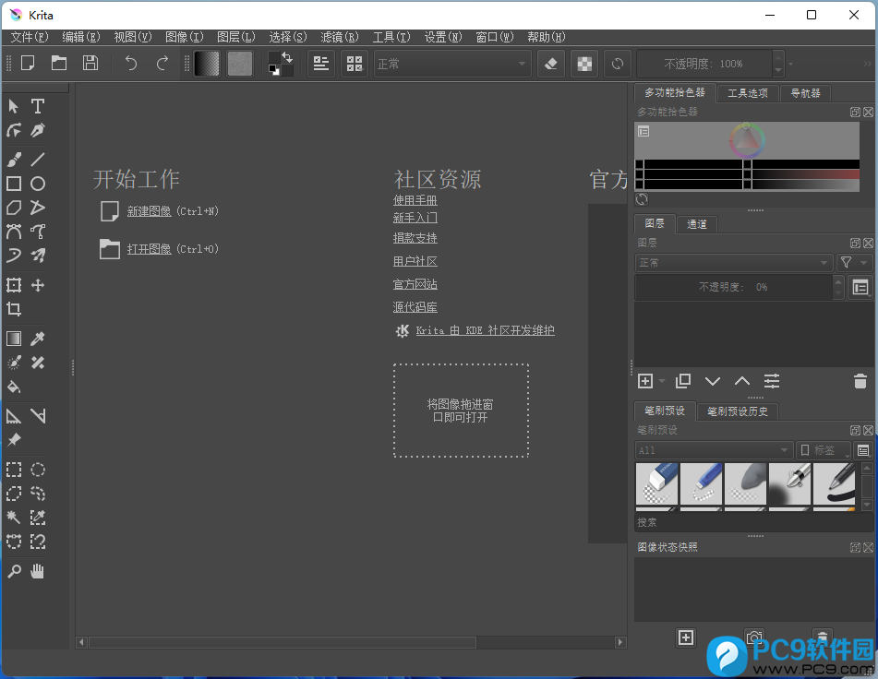Increase toolbar opacity with the stepper arrow
The height and width of the screenshot is (679, 878).
coord(777,57)
